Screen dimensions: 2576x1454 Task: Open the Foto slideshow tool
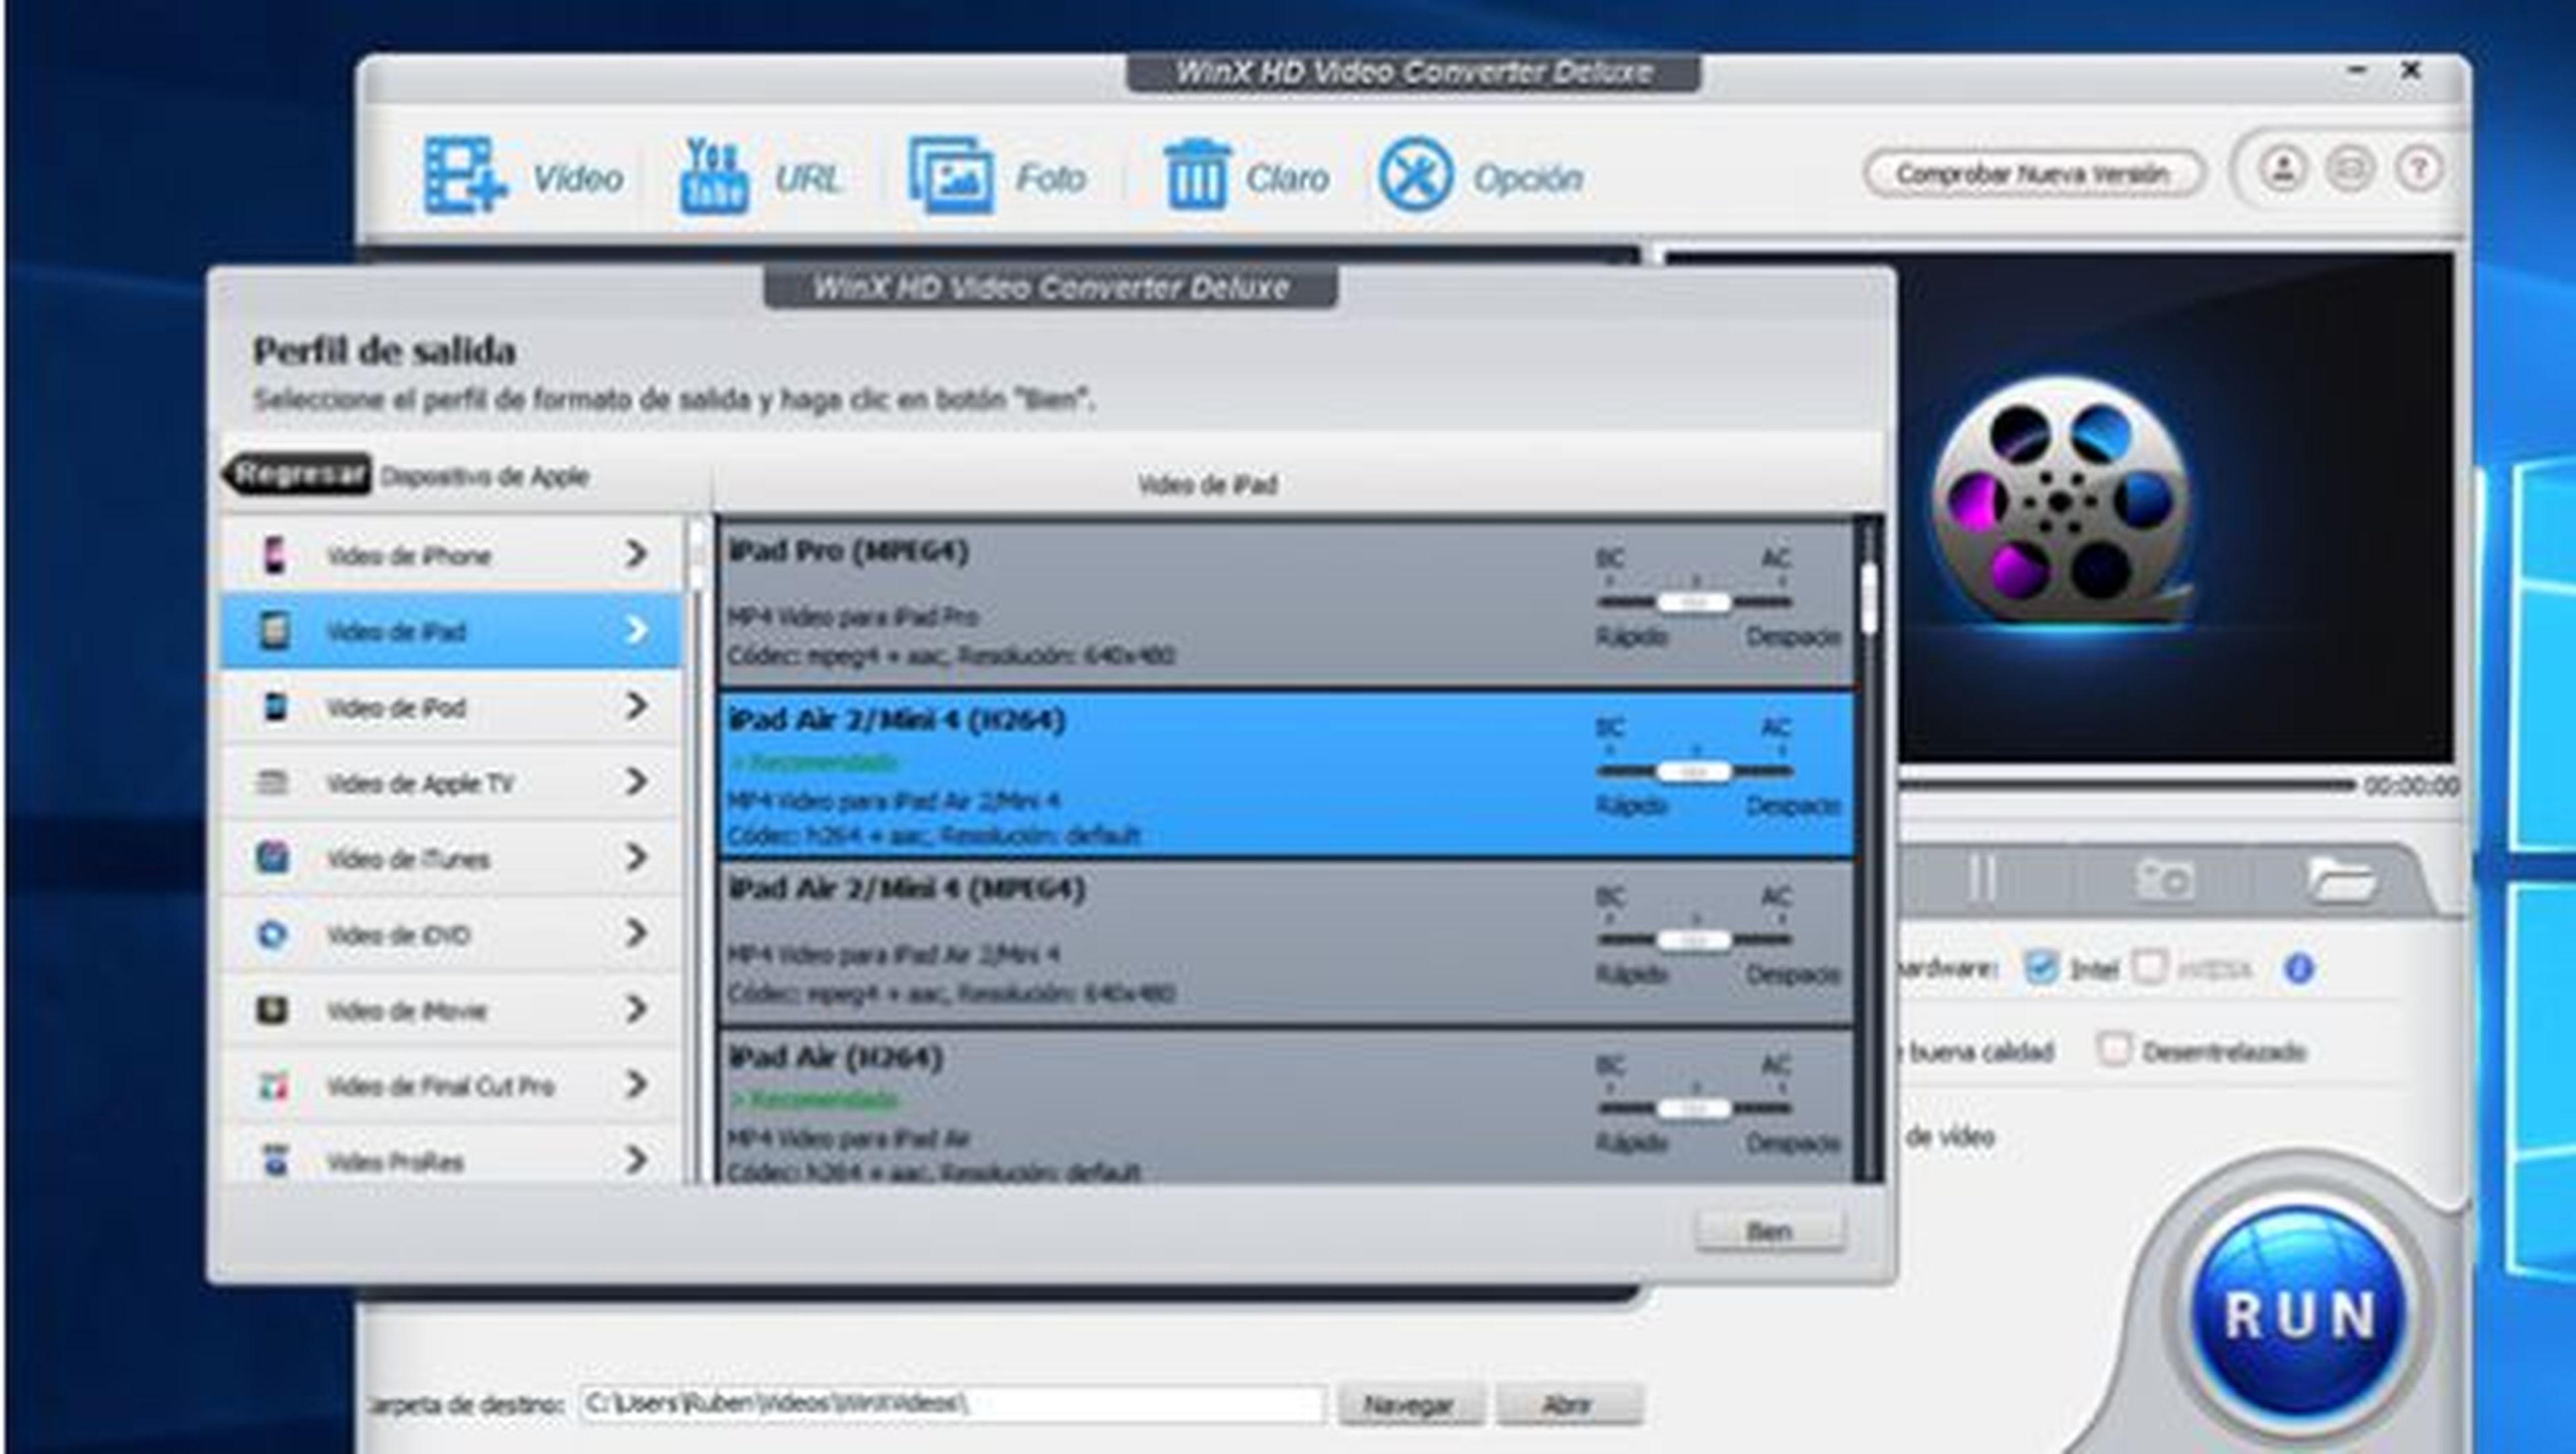[951, 176]
